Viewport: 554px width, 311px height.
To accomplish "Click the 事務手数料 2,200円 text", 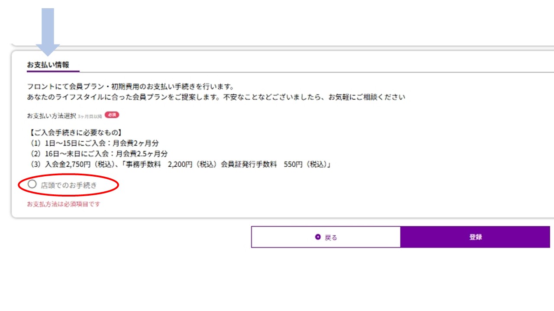I will [164, 165].
